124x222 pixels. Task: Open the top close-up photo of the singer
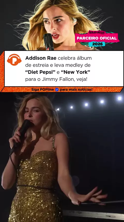[62, 25]
